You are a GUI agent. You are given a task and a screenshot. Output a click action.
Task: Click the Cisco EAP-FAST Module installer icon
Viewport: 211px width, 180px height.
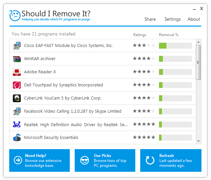(x=17, y=46)
